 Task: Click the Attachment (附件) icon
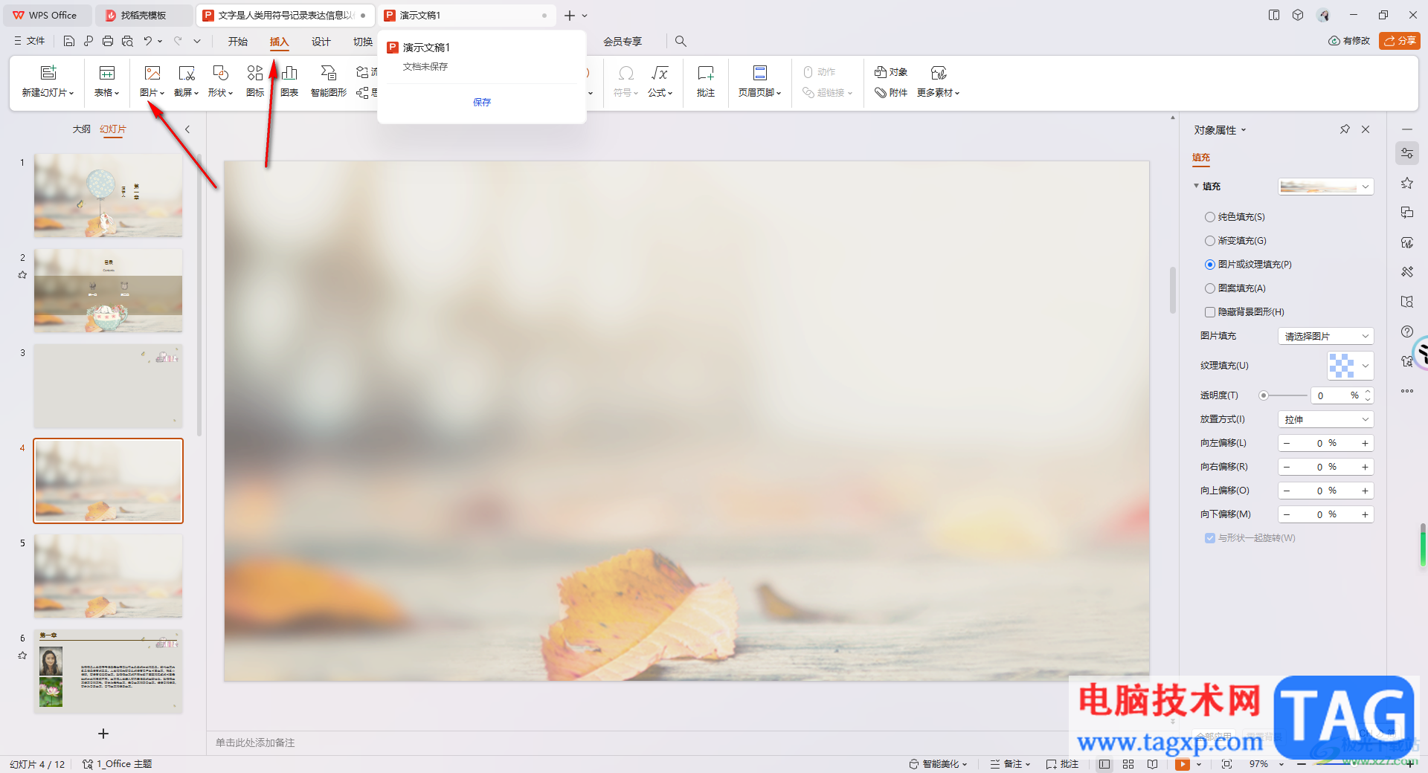pyautogui.click(x=891, y=93)
